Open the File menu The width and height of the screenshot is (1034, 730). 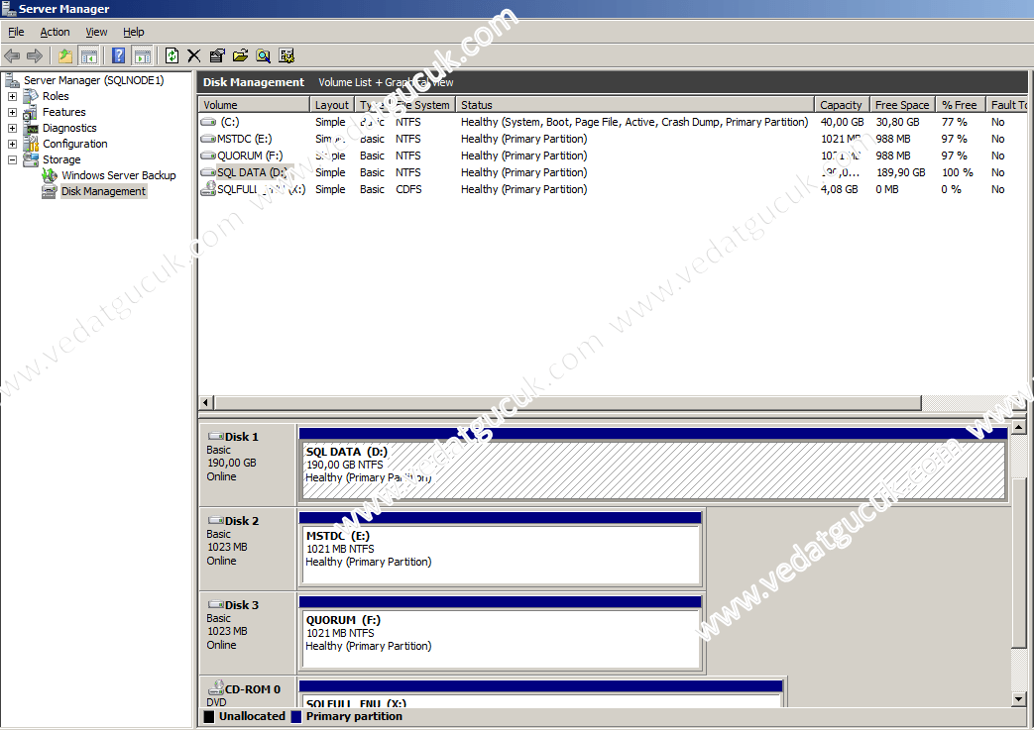pos(16,32)
